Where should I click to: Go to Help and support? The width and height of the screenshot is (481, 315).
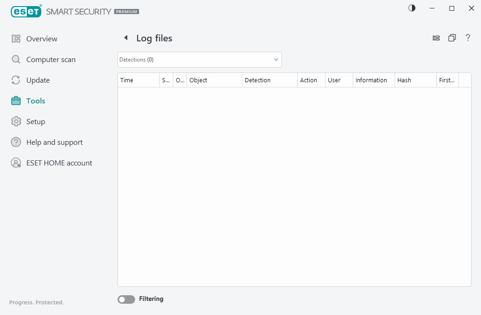(x=54, y=142)
